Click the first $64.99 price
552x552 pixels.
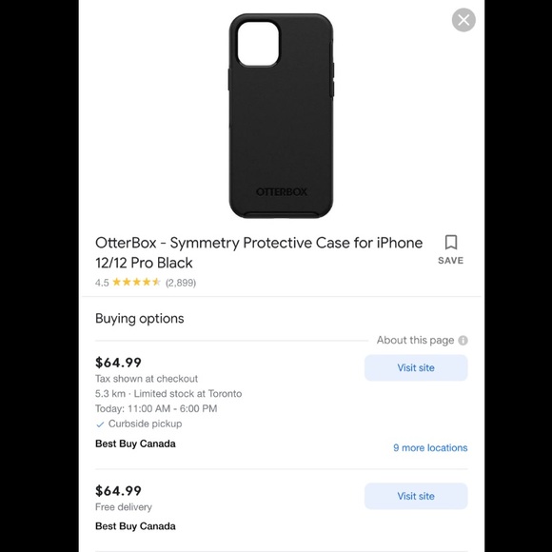coord(118,363)
